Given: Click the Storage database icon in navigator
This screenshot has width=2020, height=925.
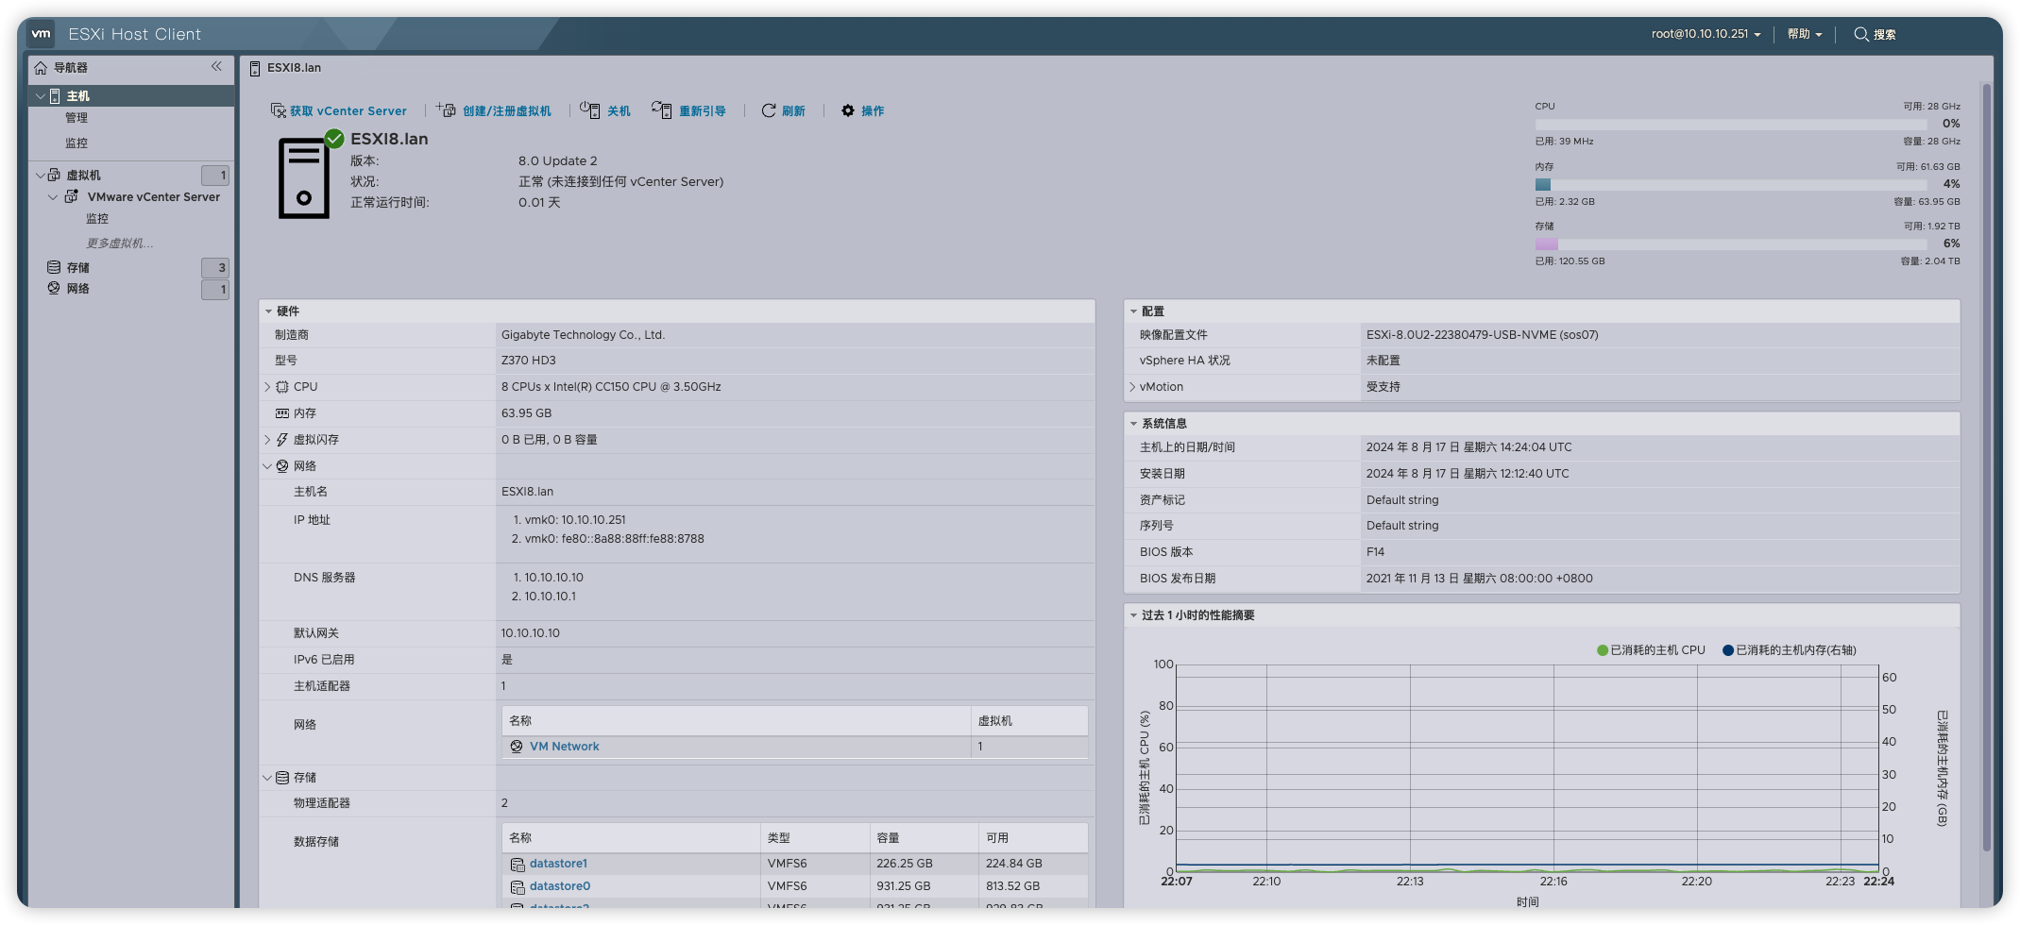Looking at the screenshot, I should click(x=54, y=267).
